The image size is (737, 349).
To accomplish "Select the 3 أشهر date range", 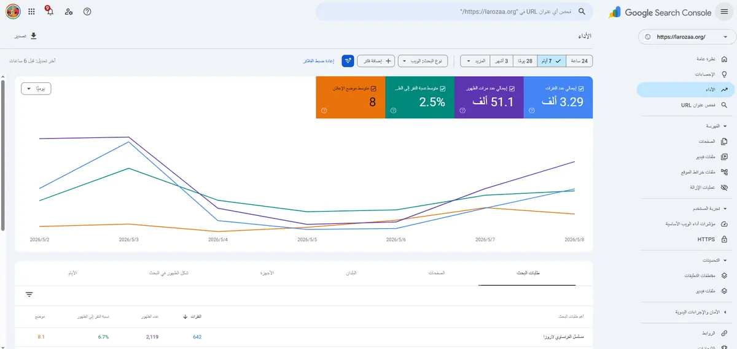I will [502, 61].
